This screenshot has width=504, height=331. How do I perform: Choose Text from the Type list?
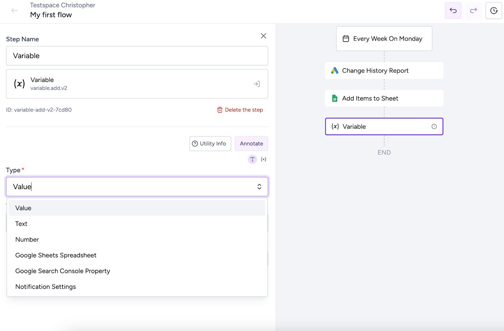pyautogui.click(x=21, y=224)
